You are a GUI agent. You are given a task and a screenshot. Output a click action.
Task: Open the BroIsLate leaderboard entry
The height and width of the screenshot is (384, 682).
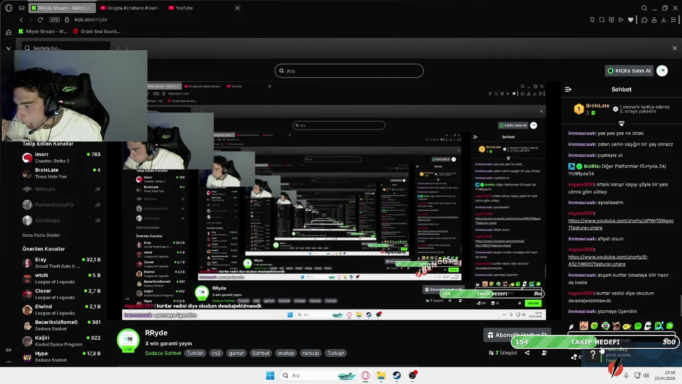591,109
